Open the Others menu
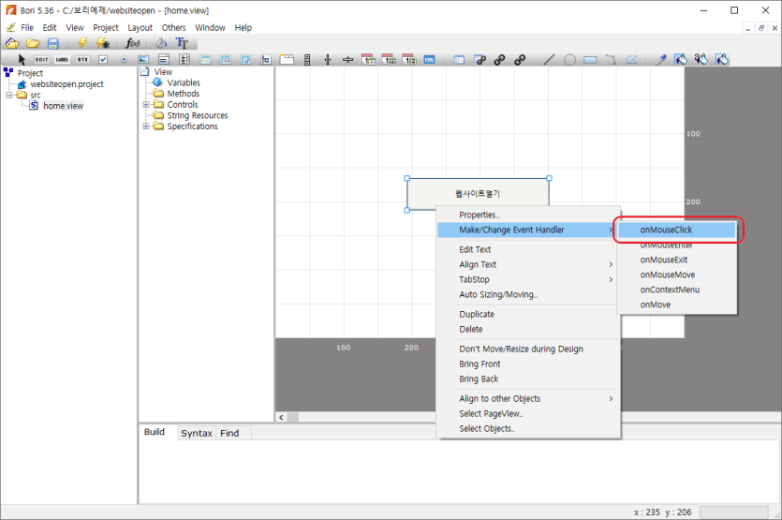782x520 pixels. click(173, 27)
